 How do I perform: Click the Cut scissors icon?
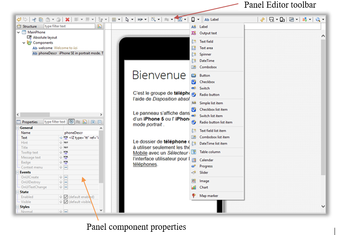point(34,19)
